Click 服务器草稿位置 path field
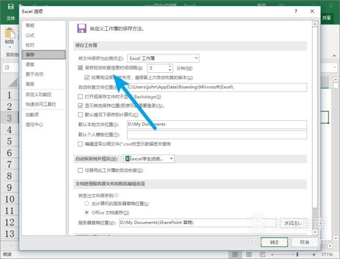Viewport: 340px width, 259px height. (198, 223)
